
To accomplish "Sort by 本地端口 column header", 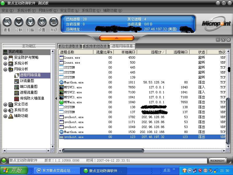I will 125,52.
